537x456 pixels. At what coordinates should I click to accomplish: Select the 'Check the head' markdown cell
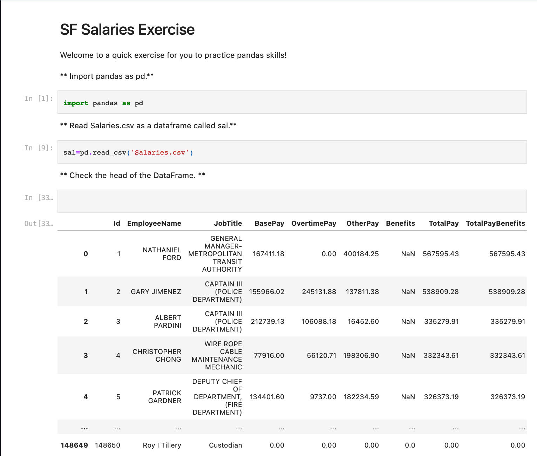tap(132, 175)
